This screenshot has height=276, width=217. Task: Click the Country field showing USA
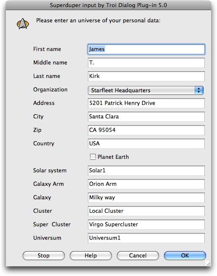coord(146,144)
